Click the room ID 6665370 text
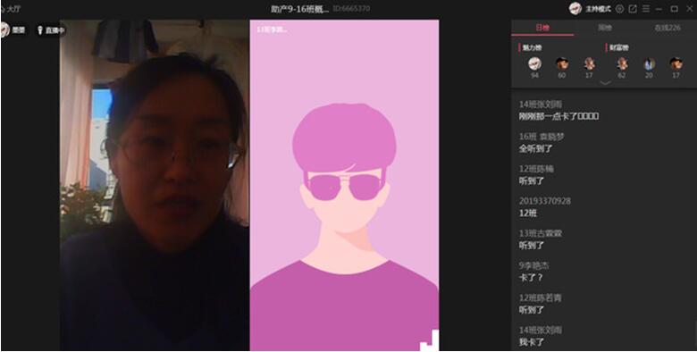Image resolution: width=697 pixels, height=352 pixels. coord(351,8)
